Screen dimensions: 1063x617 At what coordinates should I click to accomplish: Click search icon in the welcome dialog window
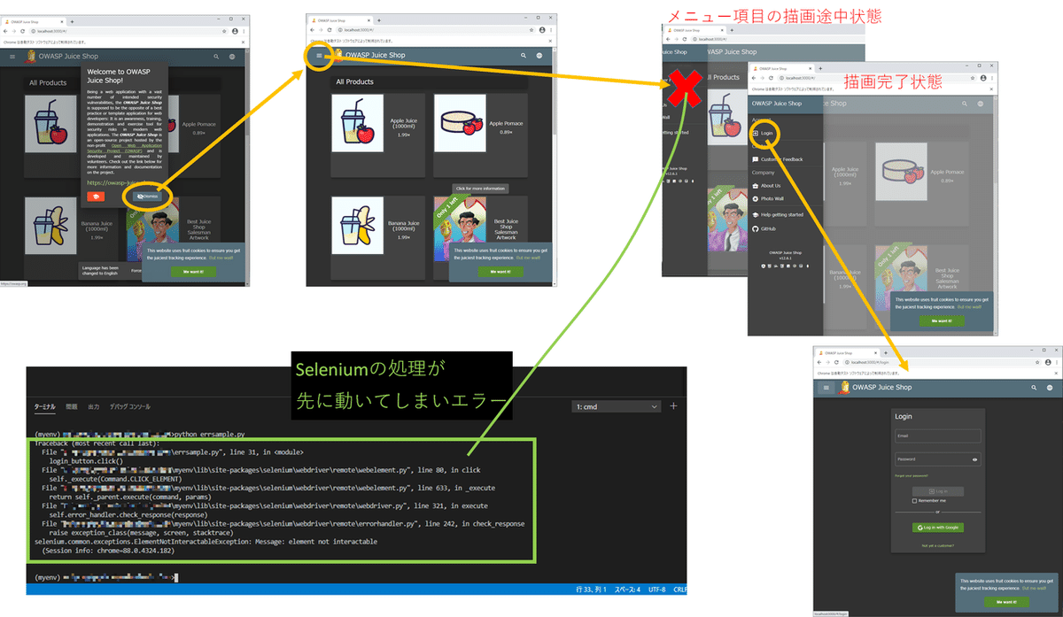coord(215,57)
